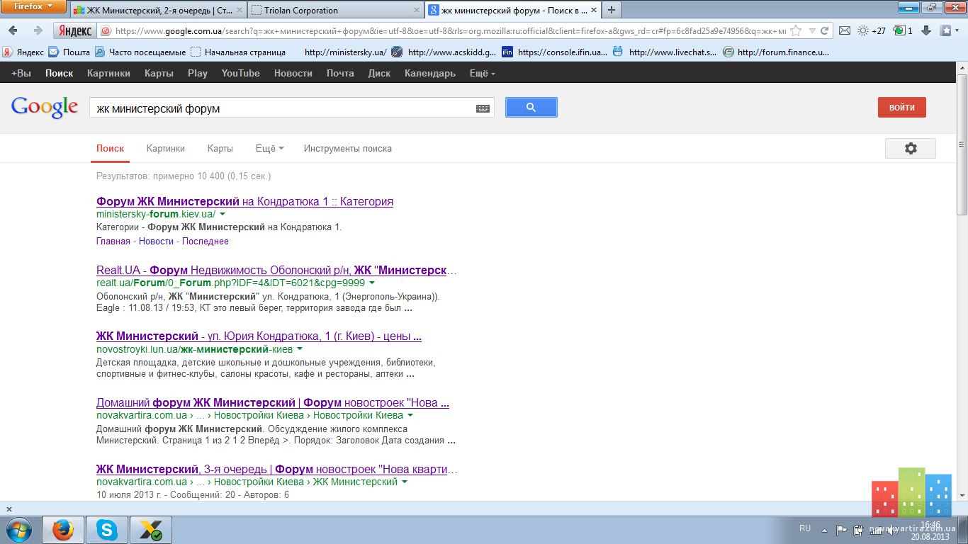Switch to the ЖК Министерский, 2-я очередь tab
The height and width of the screenshot is (544, 968).
pos(159,10)
